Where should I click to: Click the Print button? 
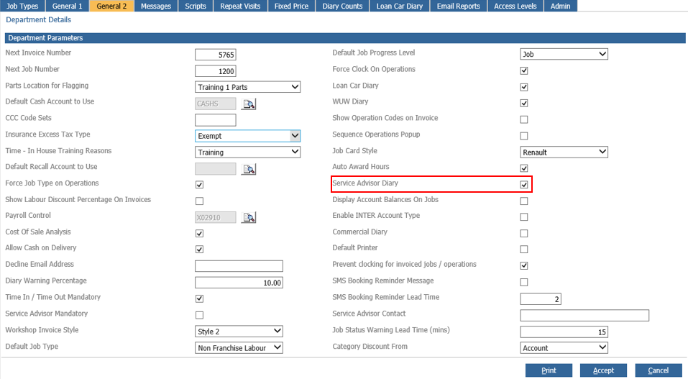tap(549, 370)
